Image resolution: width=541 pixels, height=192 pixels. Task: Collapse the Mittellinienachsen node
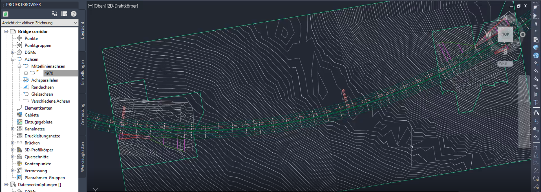point(19,66)
